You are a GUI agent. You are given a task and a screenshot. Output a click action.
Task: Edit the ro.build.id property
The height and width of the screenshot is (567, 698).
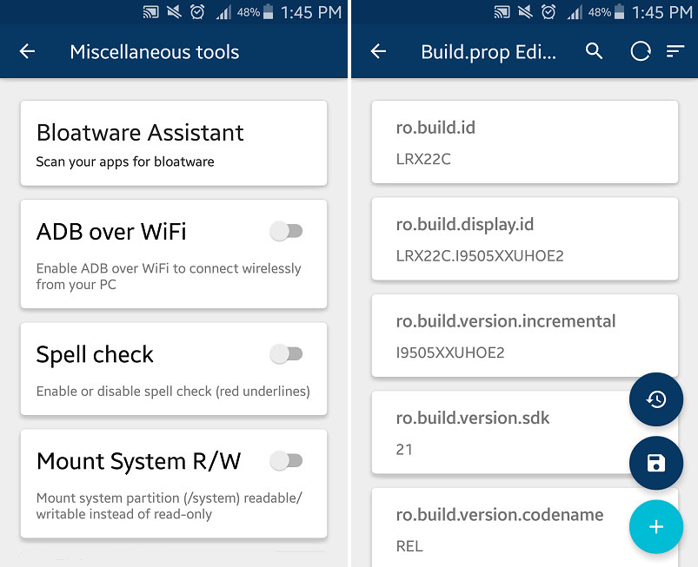click(524, 142)
